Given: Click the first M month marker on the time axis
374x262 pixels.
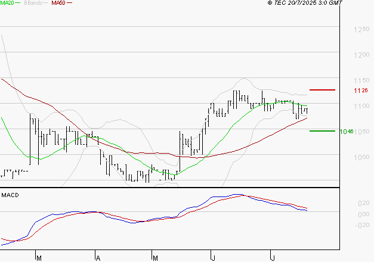Looking at the screenshot, I should (39, 258).
